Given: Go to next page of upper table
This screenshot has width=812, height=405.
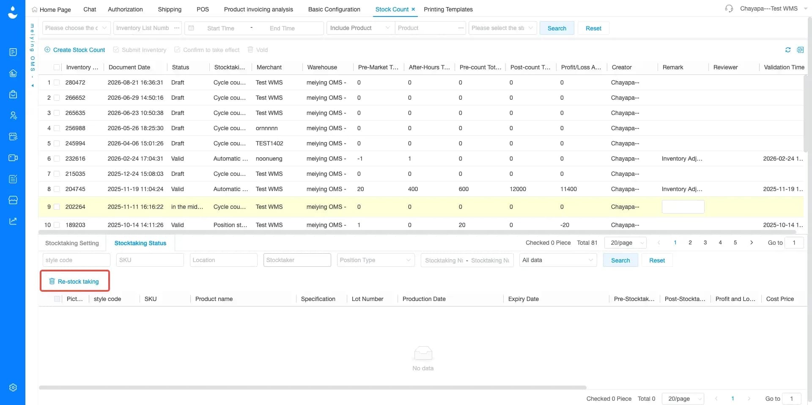Looking at the screenshot, I should pyautogui.click(x=752, y=243).
